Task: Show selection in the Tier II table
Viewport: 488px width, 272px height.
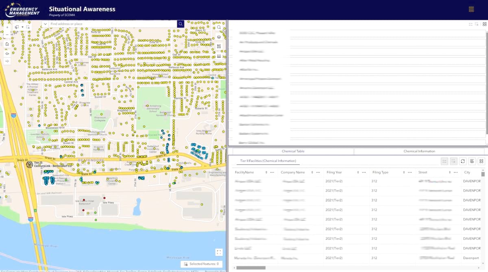Action: tap(445, 161)
